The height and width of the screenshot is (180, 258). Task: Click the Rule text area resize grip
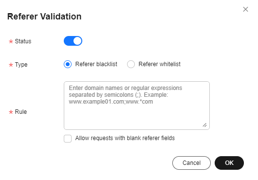(x=204, y=125)
